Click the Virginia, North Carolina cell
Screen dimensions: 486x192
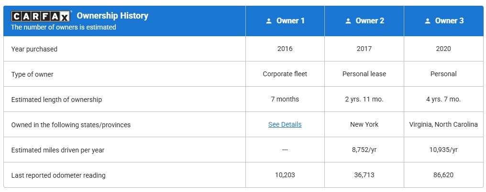point(443,124)
